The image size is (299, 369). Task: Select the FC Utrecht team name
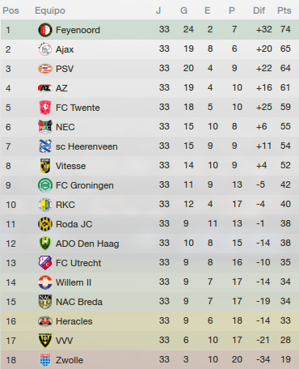(78, 263)
